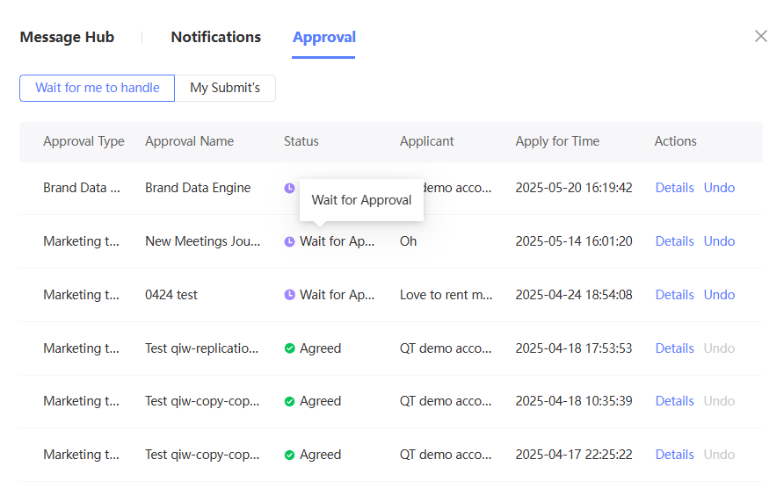Click the Apply for Time column header

[557, 141]
